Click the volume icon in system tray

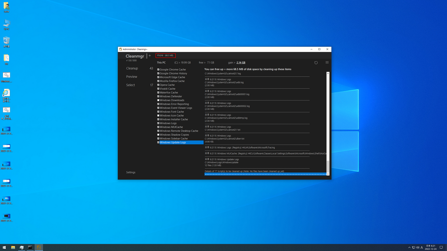pyautogui.click(x=418, y=248)
